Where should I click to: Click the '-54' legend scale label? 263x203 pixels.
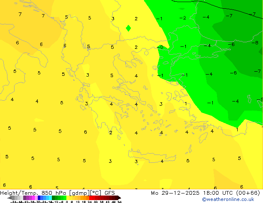(x=14, y=202)
